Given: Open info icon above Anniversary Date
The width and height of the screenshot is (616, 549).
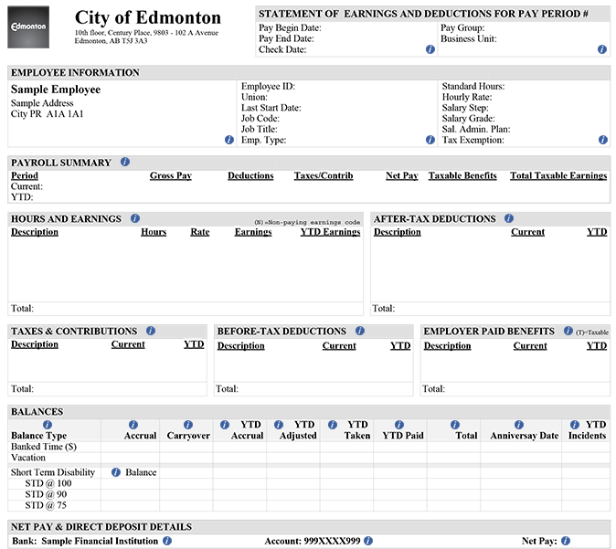Looking at the screenshot, I should point(519,425).
